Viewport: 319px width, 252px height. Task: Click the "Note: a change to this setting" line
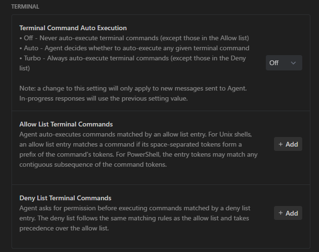(133, 89)
